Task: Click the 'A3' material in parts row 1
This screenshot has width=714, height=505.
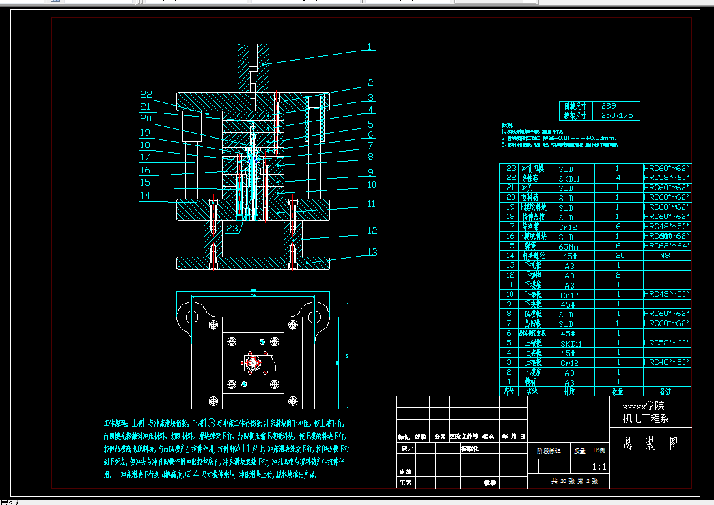Action: point(569,383)
